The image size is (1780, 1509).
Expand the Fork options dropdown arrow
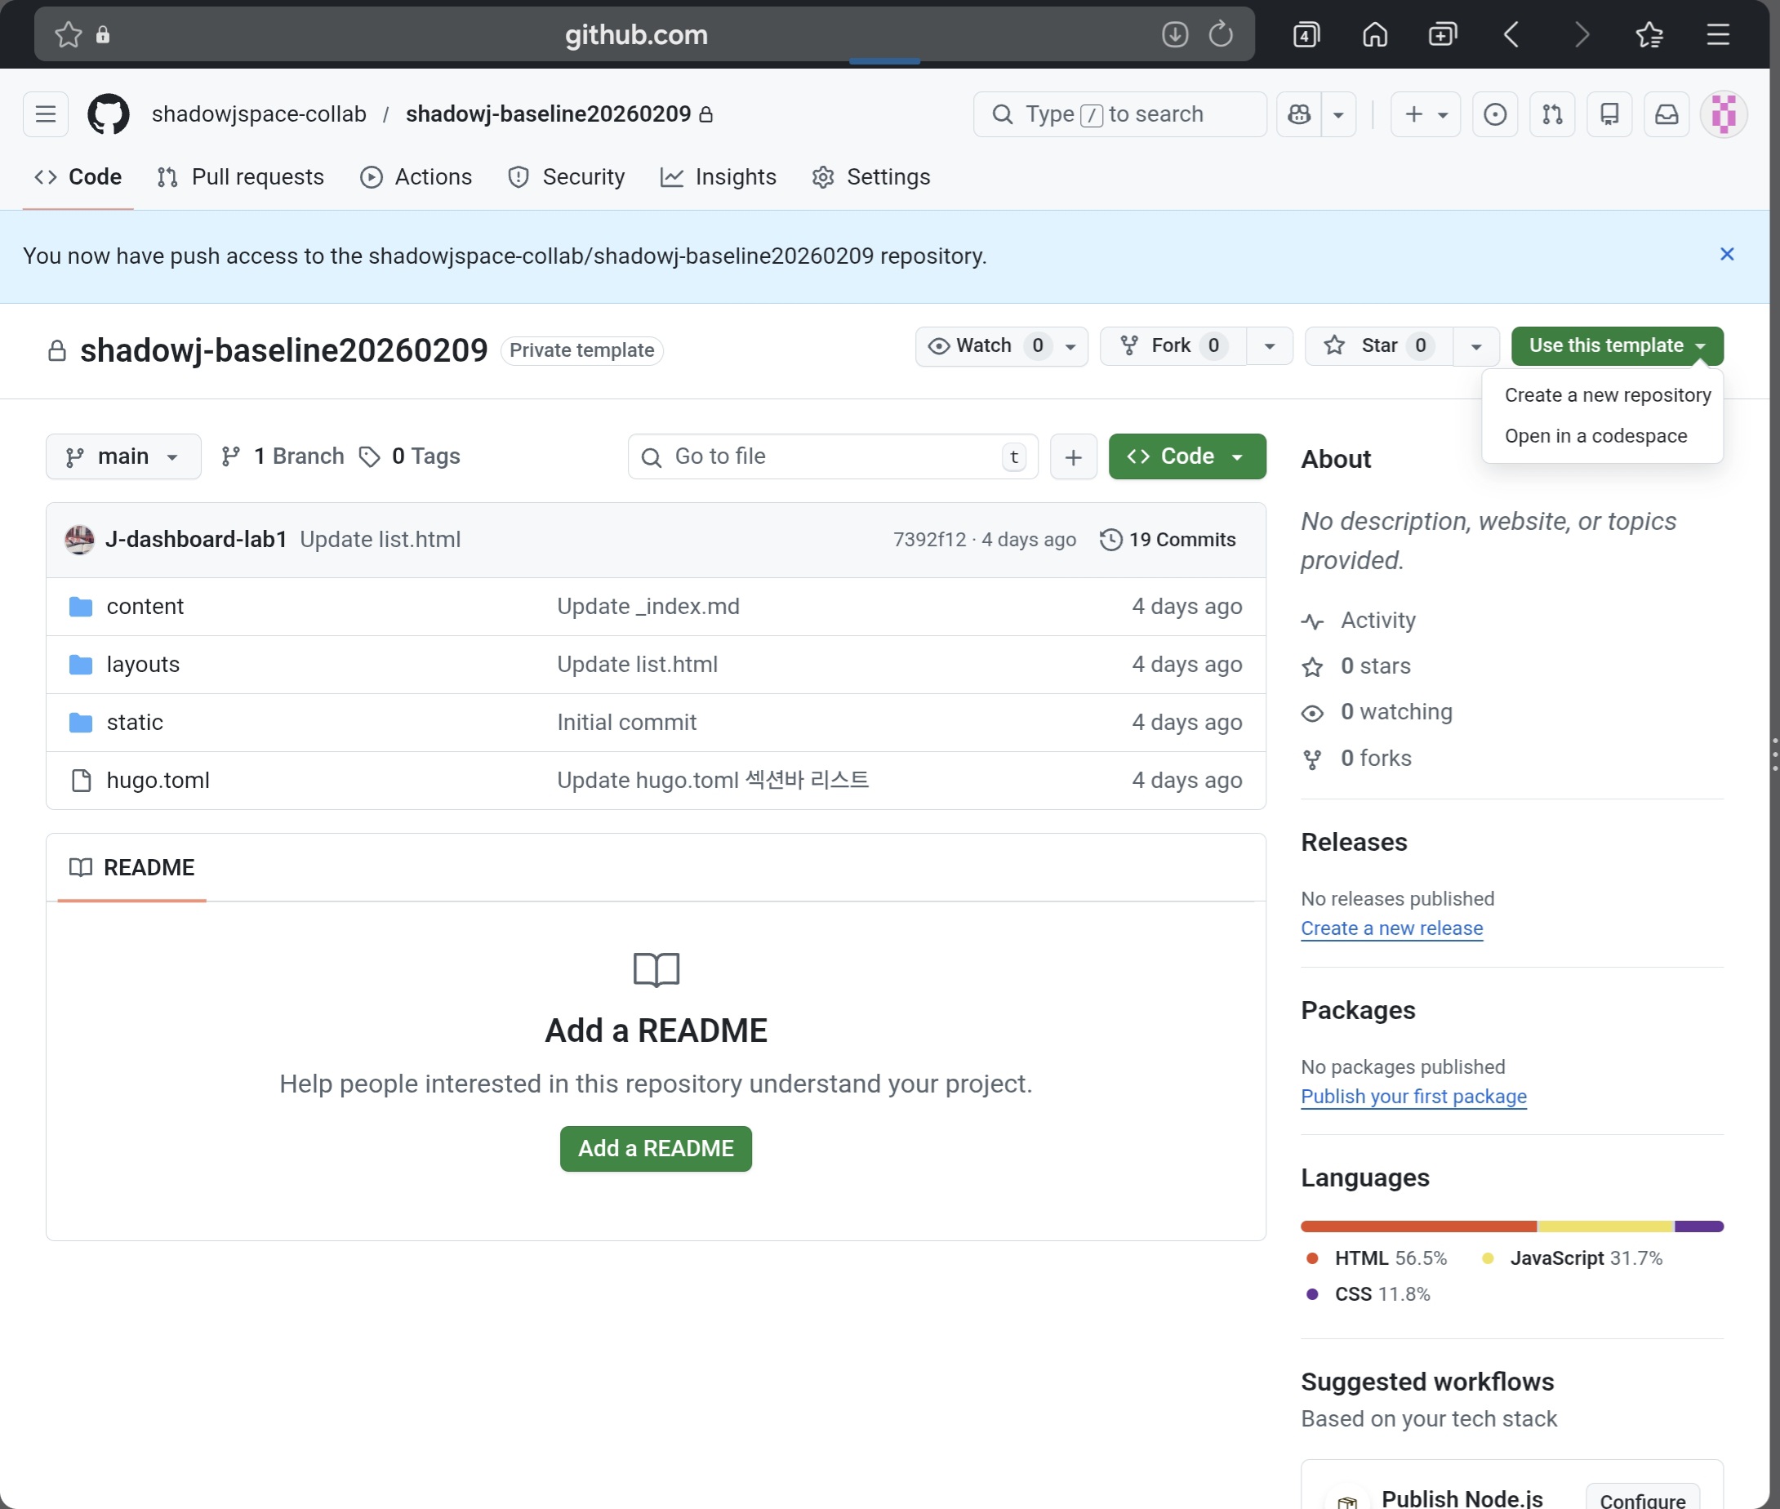pos(1269,345)
